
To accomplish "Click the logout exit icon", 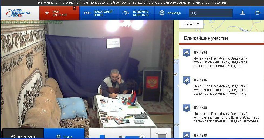I will pyautogui.click(x=258, y=13).
